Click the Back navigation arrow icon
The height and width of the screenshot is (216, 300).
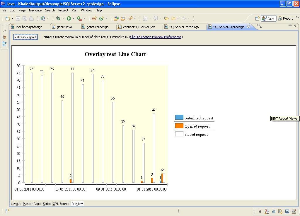point(173,18)
